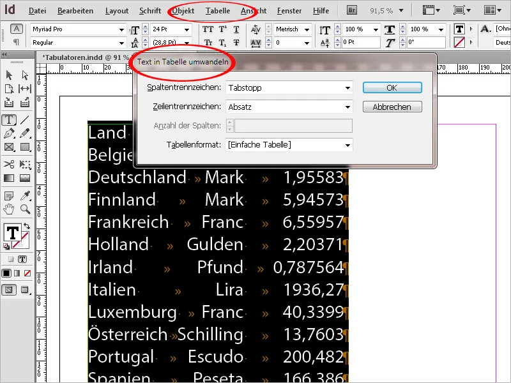Select the Zoom magnifier tool
The image size is (511, 383).
[x=25, y=209]
